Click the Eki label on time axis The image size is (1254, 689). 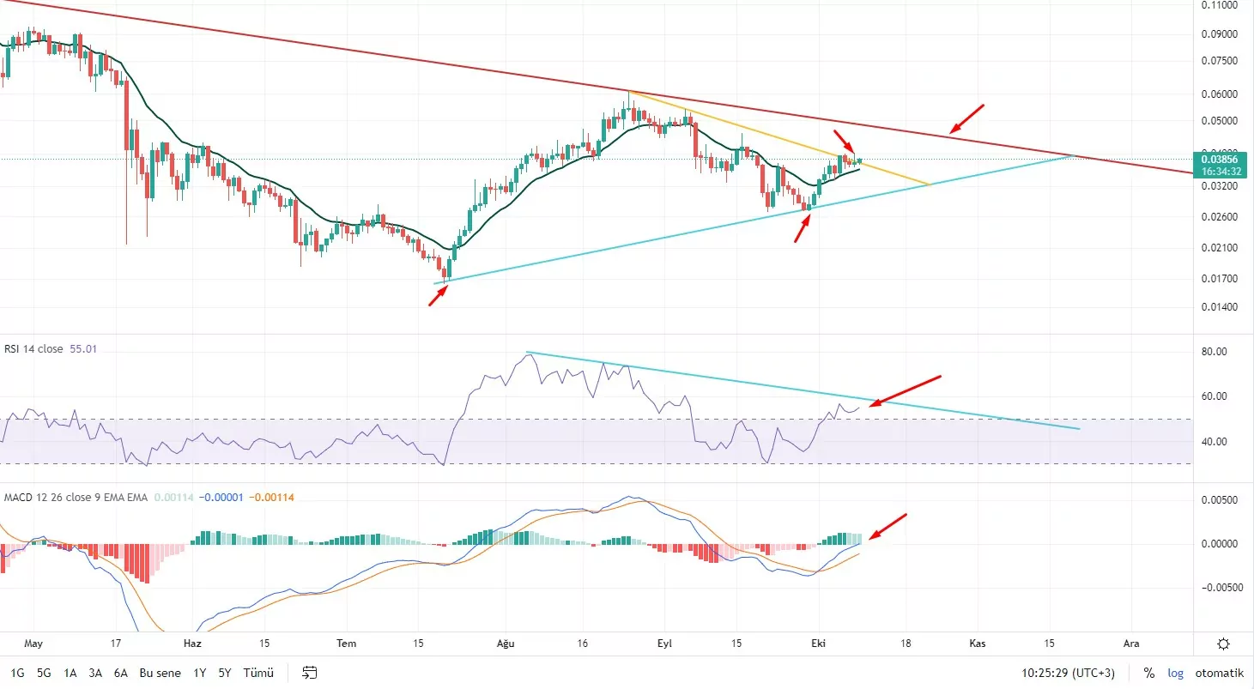pos(819,643)
